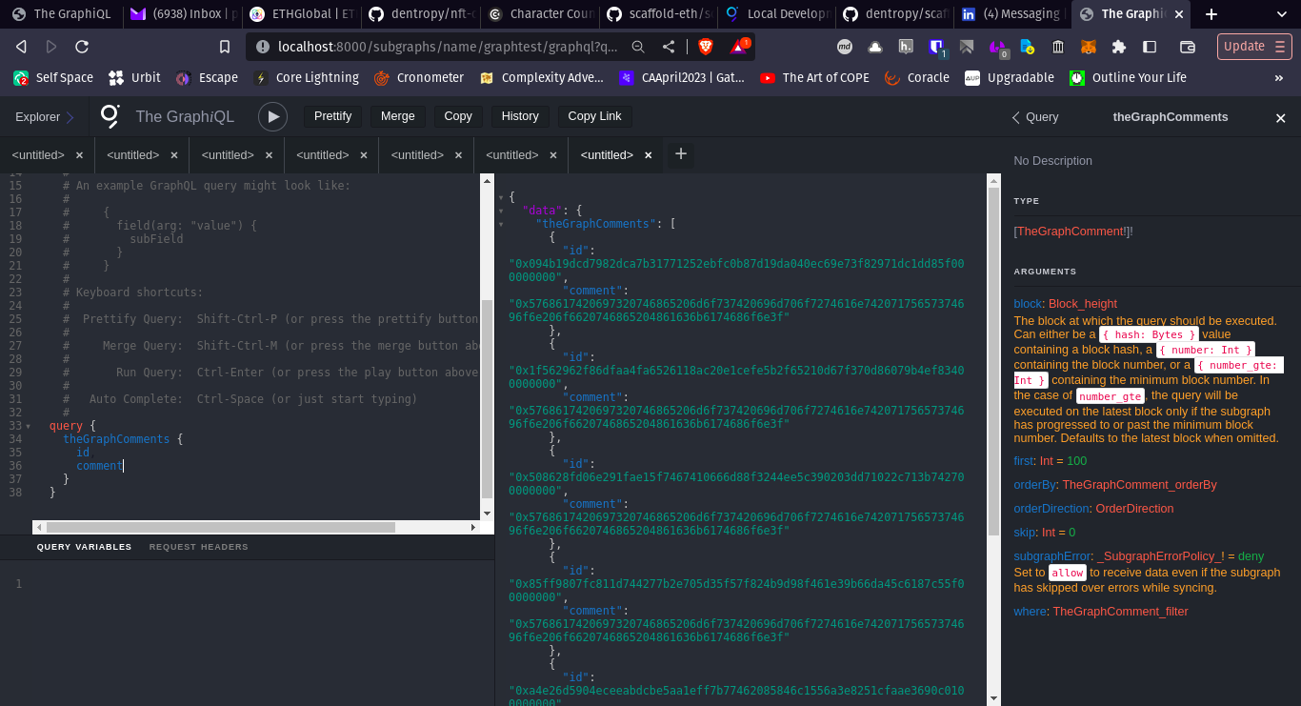Open the History panel
The width and height of the screenshot is (1301, 706).
[x=520, y=116]
